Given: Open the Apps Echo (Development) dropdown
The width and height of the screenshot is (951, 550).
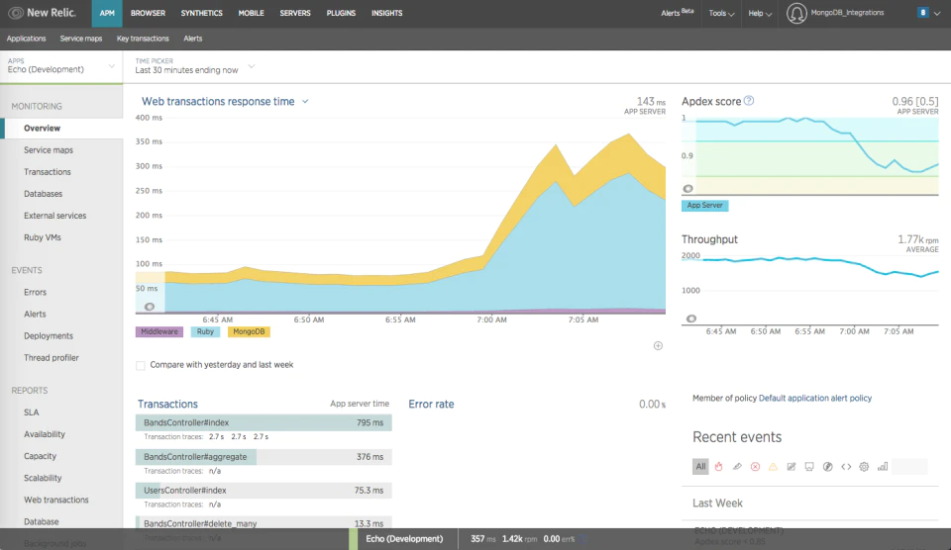Looking at the screenshot, I should coord(60,66).
